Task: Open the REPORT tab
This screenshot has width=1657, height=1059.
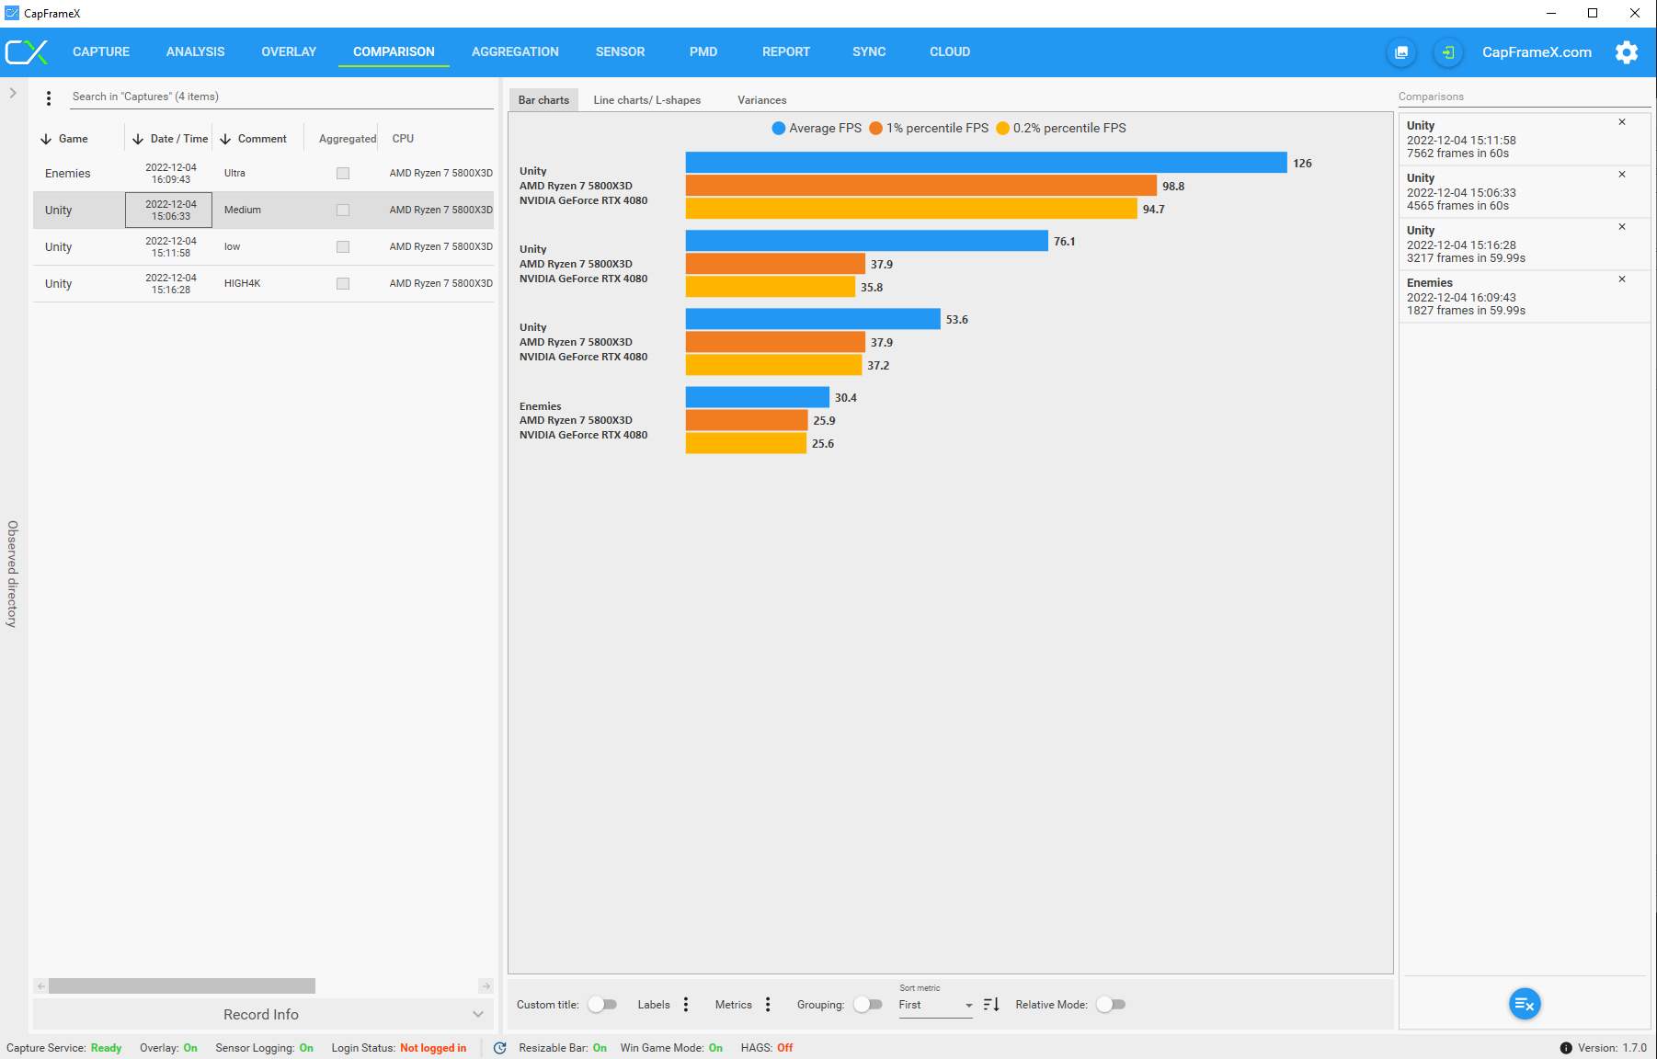Action: [x=786, y=52]
